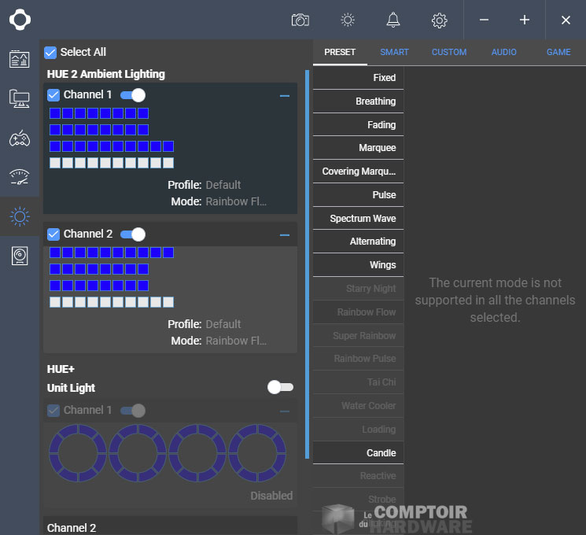
Task: Uncheck the Select All checkbox
Action: pos(50,52)
